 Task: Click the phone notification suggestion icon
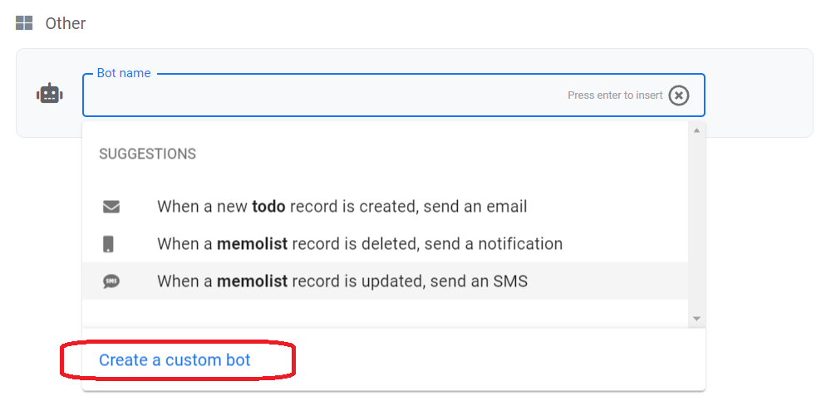[x=109, y=244]
